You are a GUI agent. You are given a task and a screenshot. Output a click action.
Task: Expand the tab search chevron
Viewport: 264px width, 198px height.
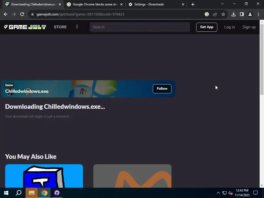(222, 4)
